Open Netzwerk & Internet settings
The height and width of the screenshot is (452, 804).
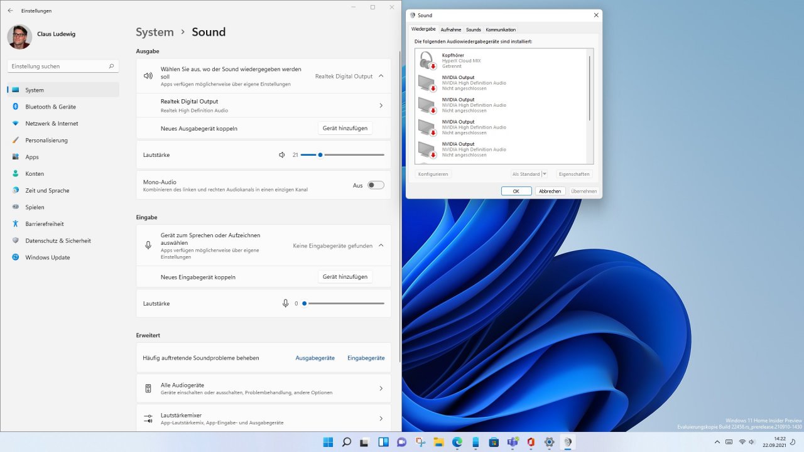coord(63,124)
